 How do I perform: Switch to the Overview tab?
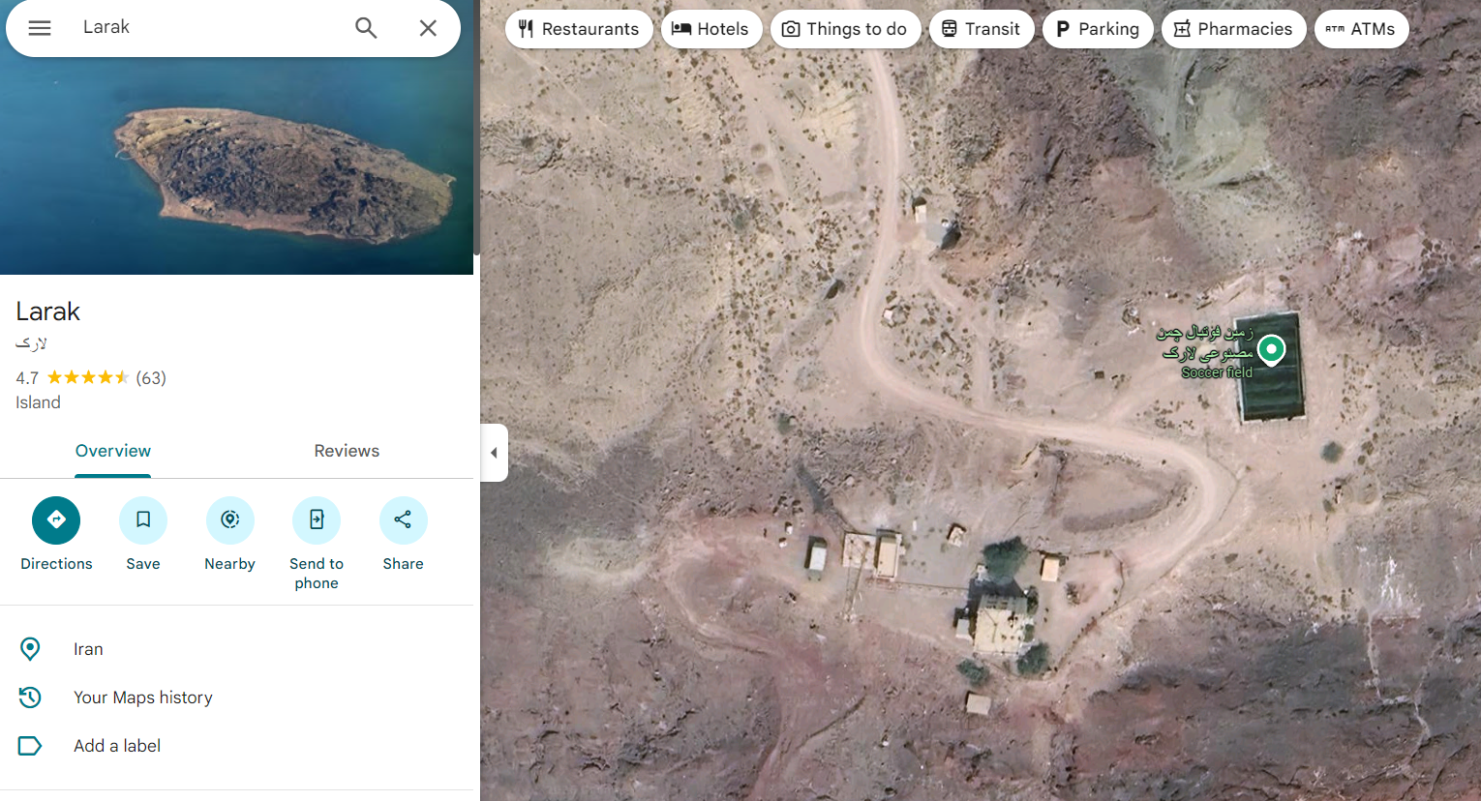point(113,451)
